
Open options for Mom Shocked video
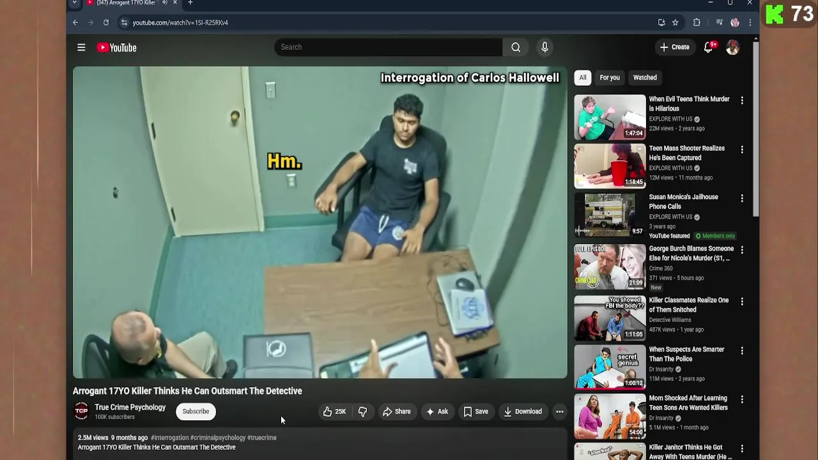[742, 399]
